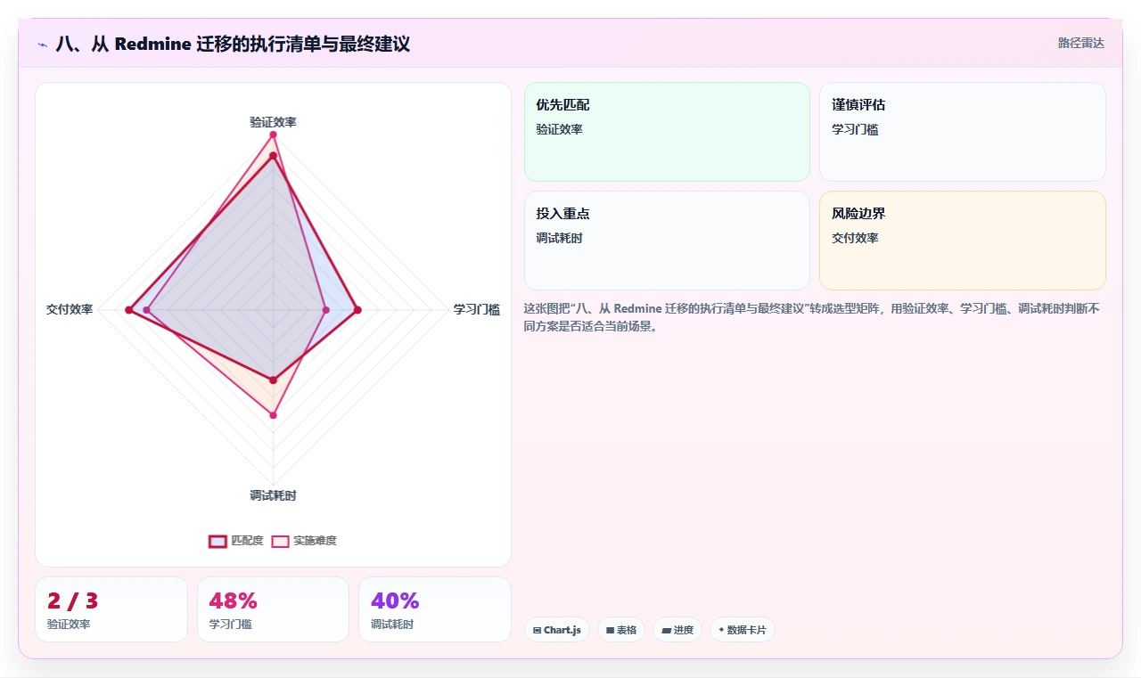
Task: Click the 实施难度 legend color box
Action: coord(281,541)
